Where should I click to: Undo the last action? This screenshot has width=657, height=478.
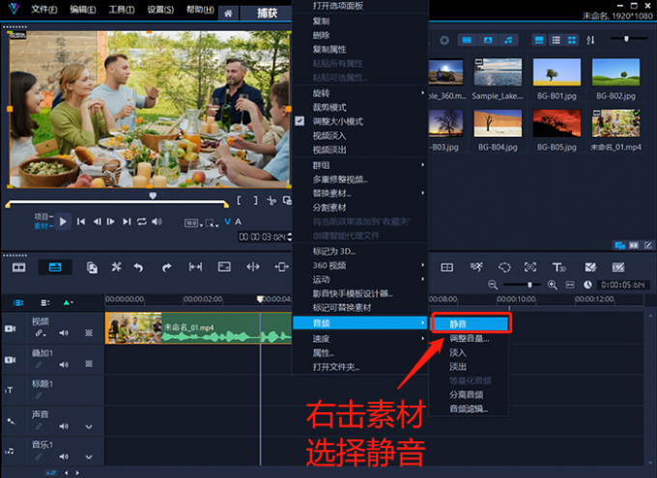[x=139, y=267]
